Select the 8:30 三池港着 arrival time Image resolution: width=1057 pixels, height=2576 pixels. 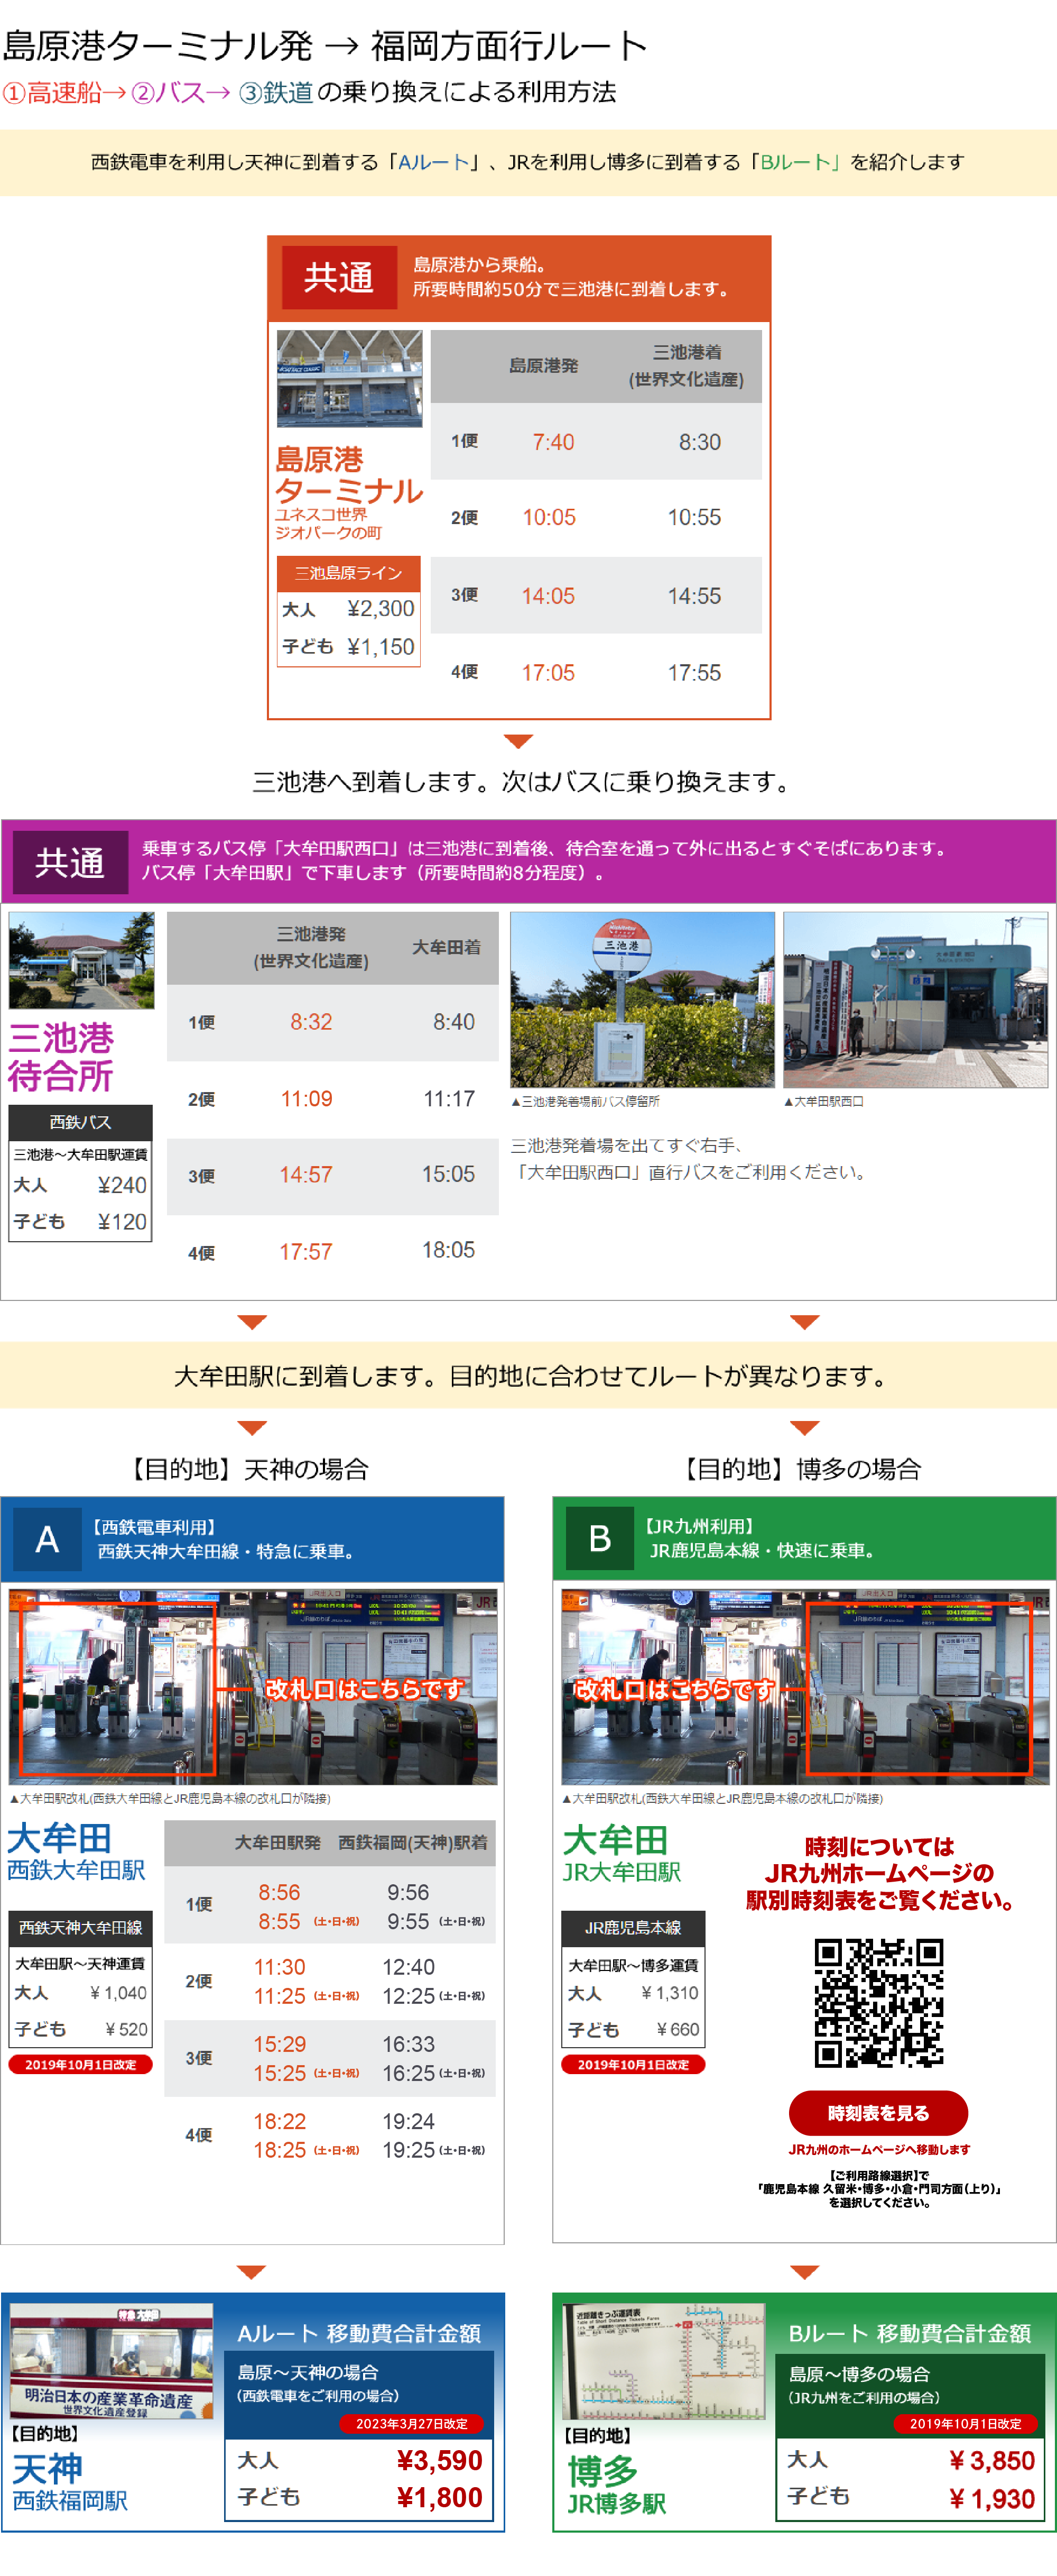[699, 442]
